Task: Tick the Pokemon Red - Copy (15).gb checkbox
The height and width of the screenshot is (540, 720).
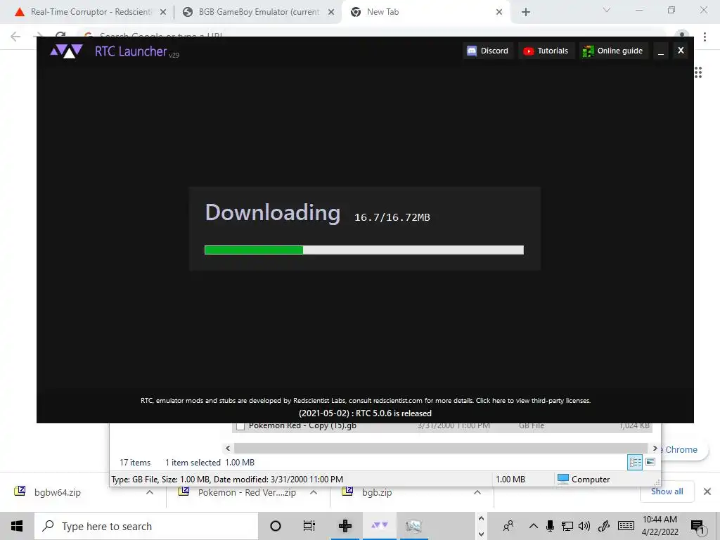Action: pos(240,426)
